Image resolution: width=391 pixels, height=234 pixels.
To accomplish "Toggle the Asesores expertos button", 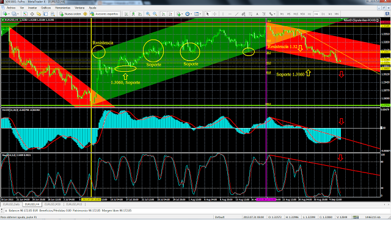I will click(x=104, y=14).
